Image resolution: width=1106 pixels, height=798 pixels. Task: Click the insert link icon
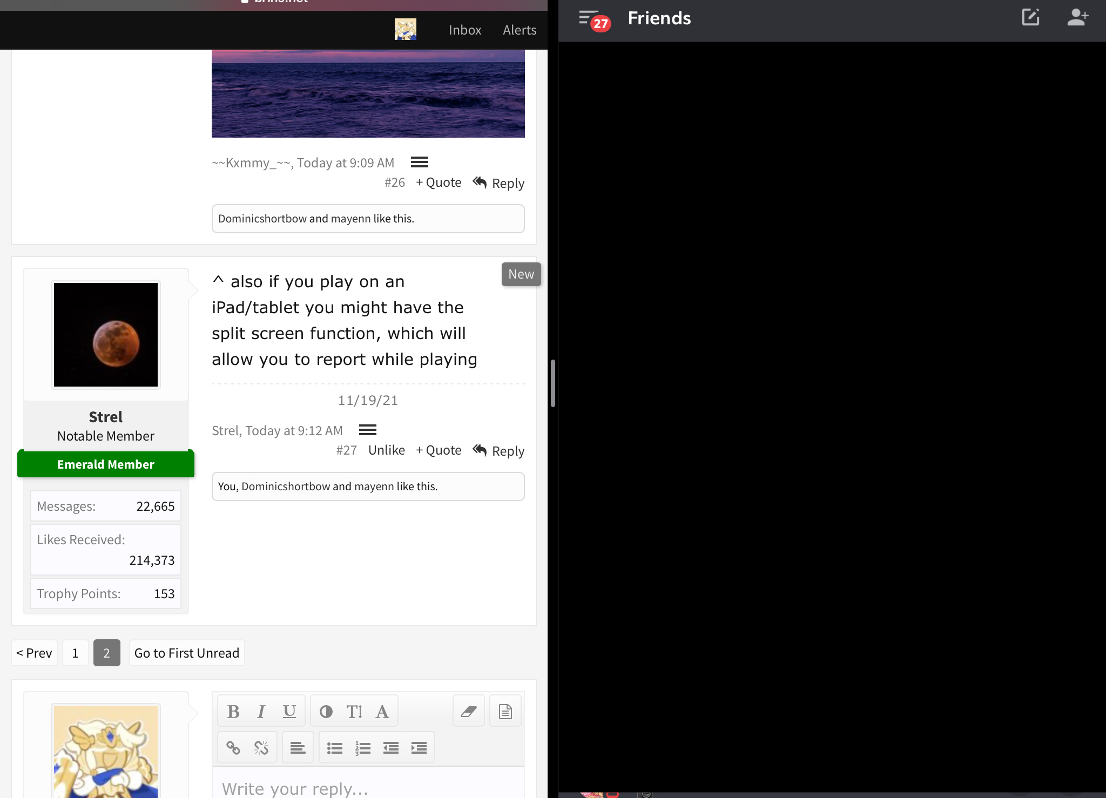point(233,748)
